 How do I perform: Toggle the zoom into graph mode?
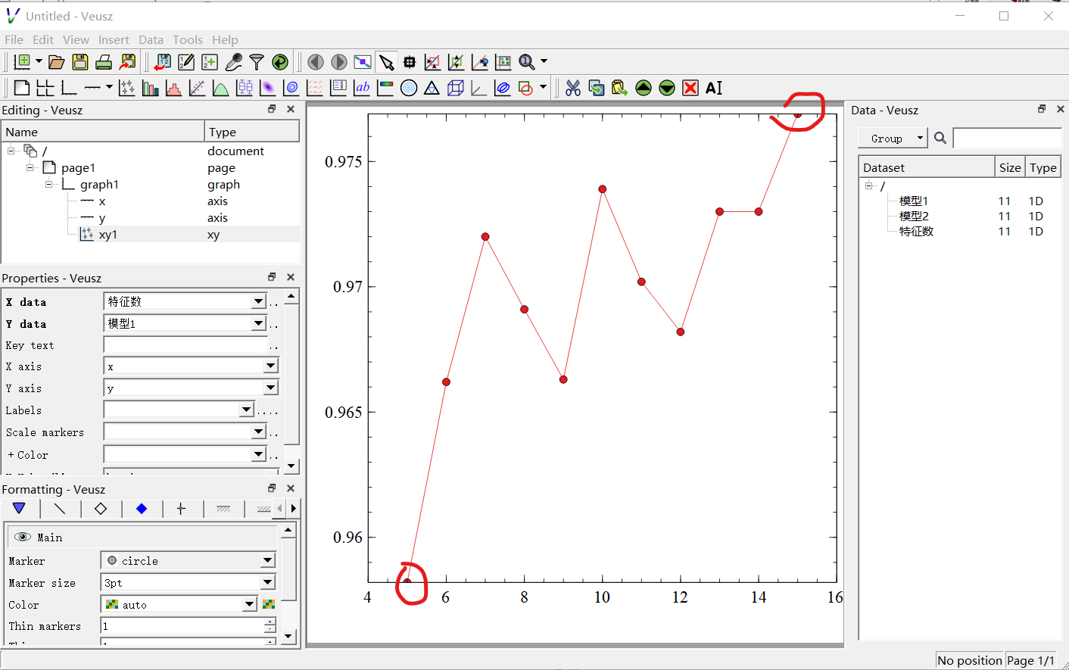432,62
